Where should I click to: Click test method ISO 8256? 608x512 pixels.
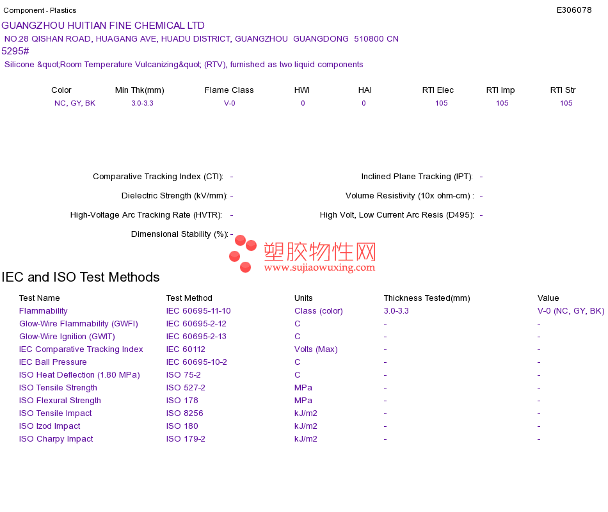[x=184, y=413]
